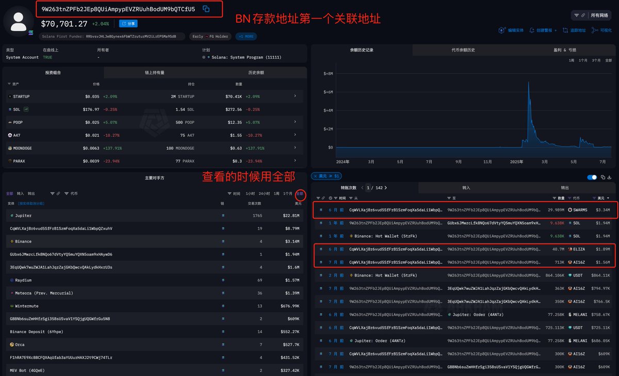
Task: Open the 代币 token filter in counterparties
Action: pyautogui.click(x=71, y=193)
